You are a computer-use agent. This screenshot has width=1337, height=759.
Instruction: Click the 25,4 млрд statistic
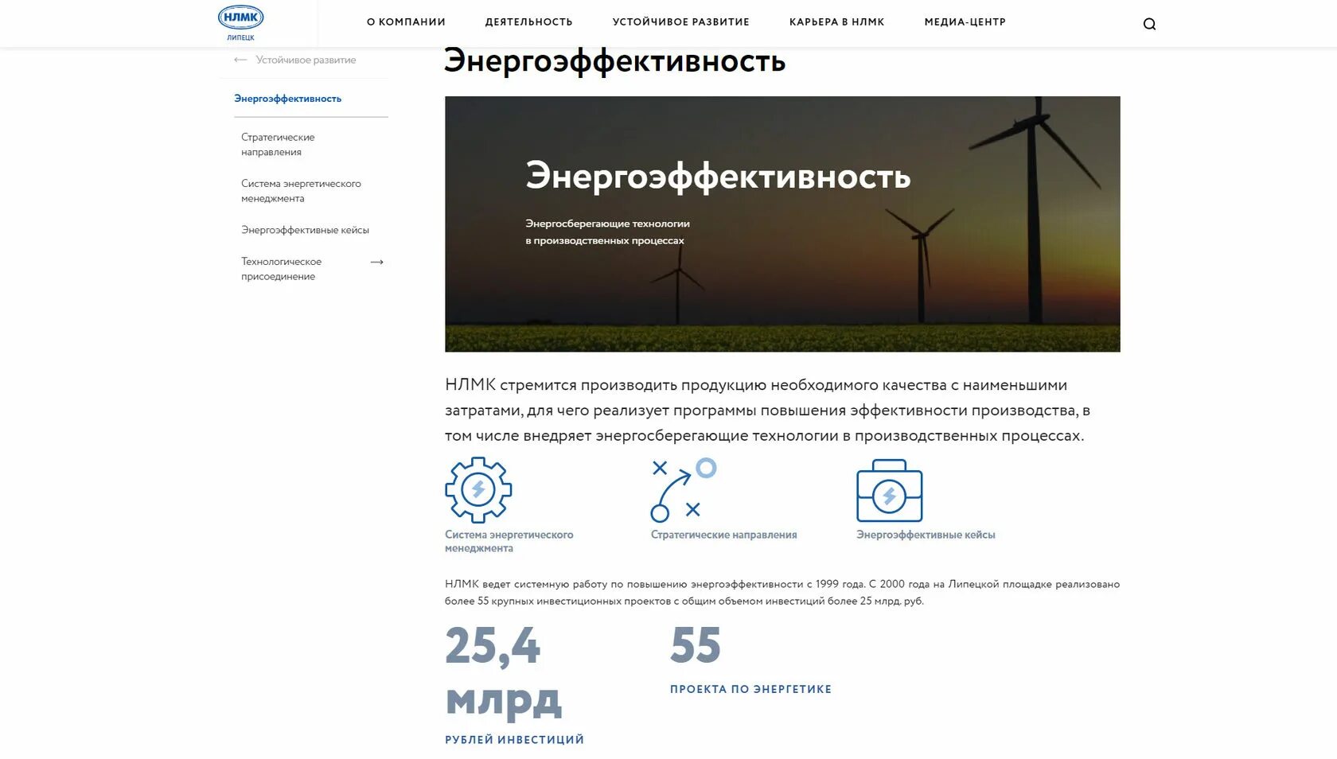(x=503, y=672)
